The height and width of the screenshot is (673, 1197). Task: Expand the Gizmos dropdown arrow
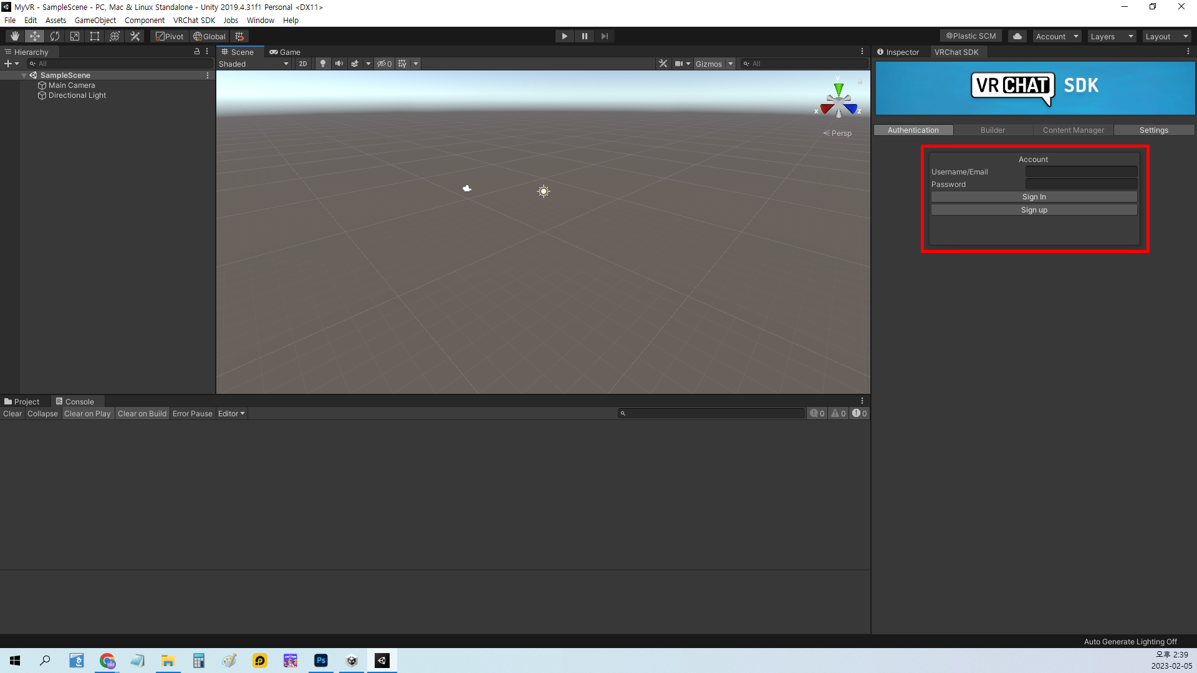click(731, 64)
